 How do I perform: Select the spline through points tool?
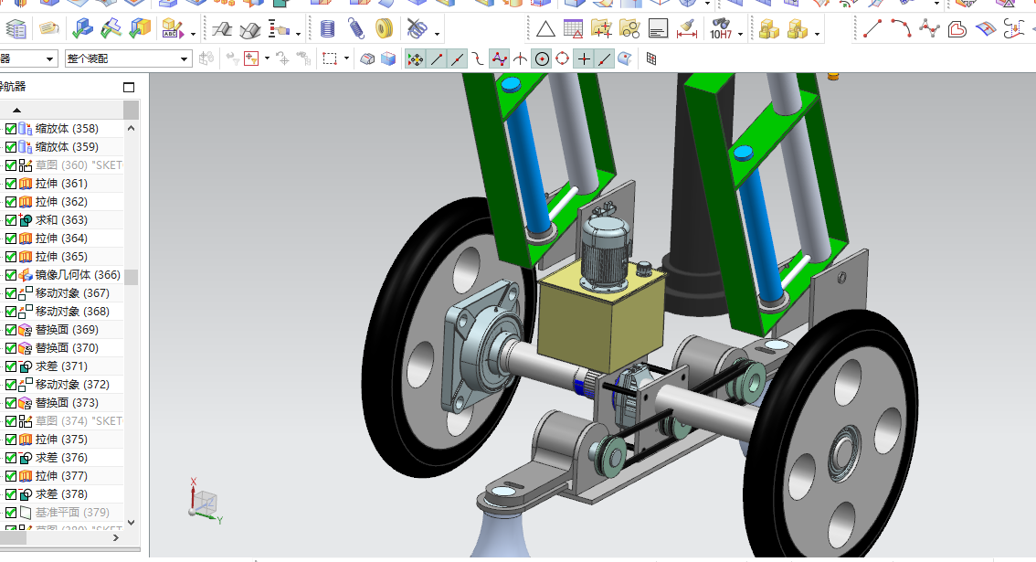point(929,28)
